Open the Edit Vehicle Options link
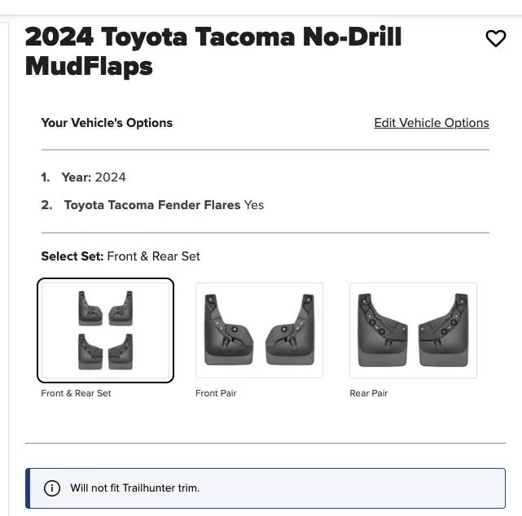 pyautogui.click(x=431, y=123)
